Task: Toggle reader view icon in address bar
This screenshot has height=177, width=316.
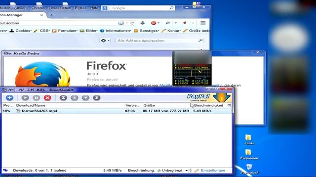Action: pos(121,23)
